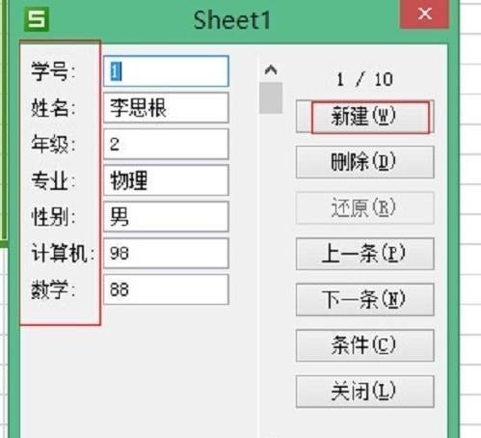
Task: Click the 还原(R) button
Action: pos(364,208)
